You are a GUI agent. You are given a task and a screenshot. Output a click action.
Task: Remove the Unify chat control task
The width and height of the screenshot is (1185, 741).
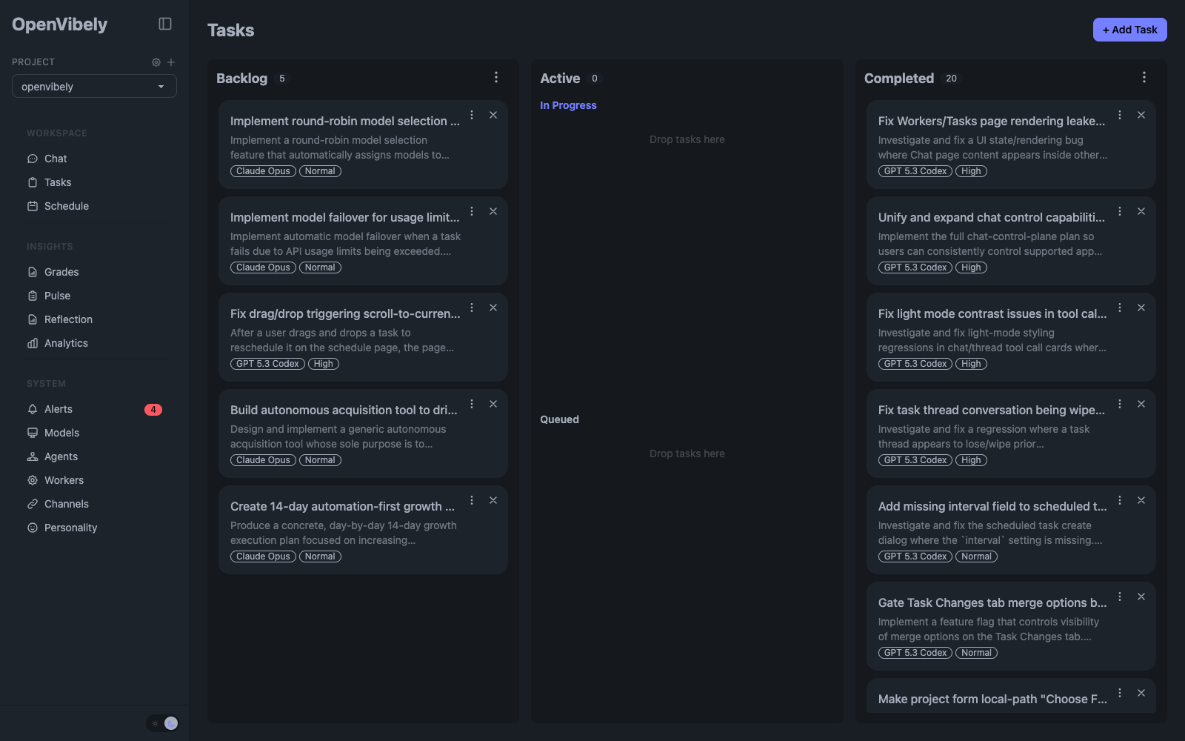coord(1141,211)
